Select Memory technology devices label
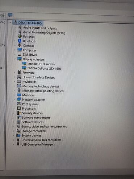Screen dimensions: 134x179 pos(41,86)
